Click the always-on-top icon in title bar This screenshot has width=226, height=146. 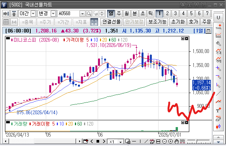click(190, 5)
